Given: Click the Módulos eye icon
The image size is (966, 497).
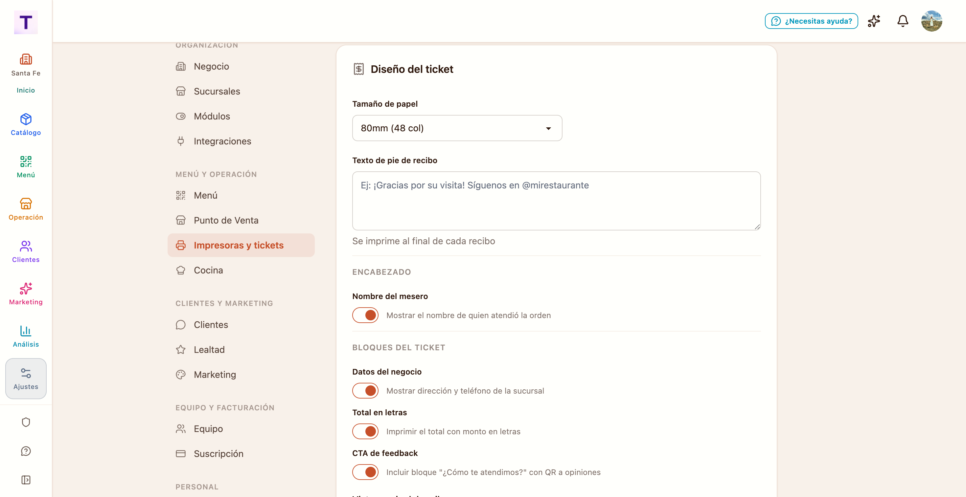Looking at the screenshot, I should [181, 116].
